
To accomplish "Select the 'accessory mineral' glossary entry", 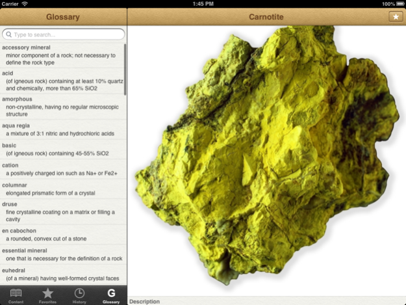I will (62, 55).
